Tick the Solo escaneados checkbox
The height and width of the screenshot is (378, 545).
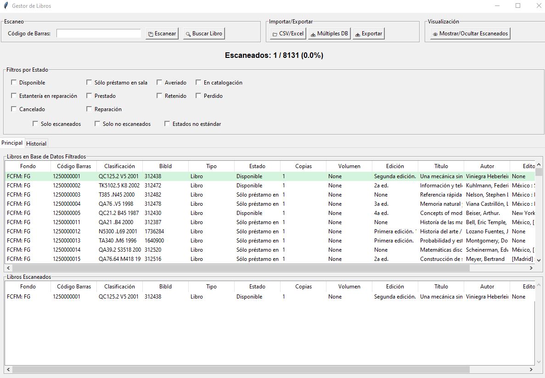[x=35, y=124]
